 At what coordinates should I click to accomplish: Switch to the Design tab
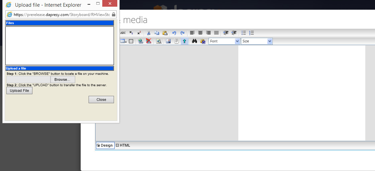coord(105,145)
